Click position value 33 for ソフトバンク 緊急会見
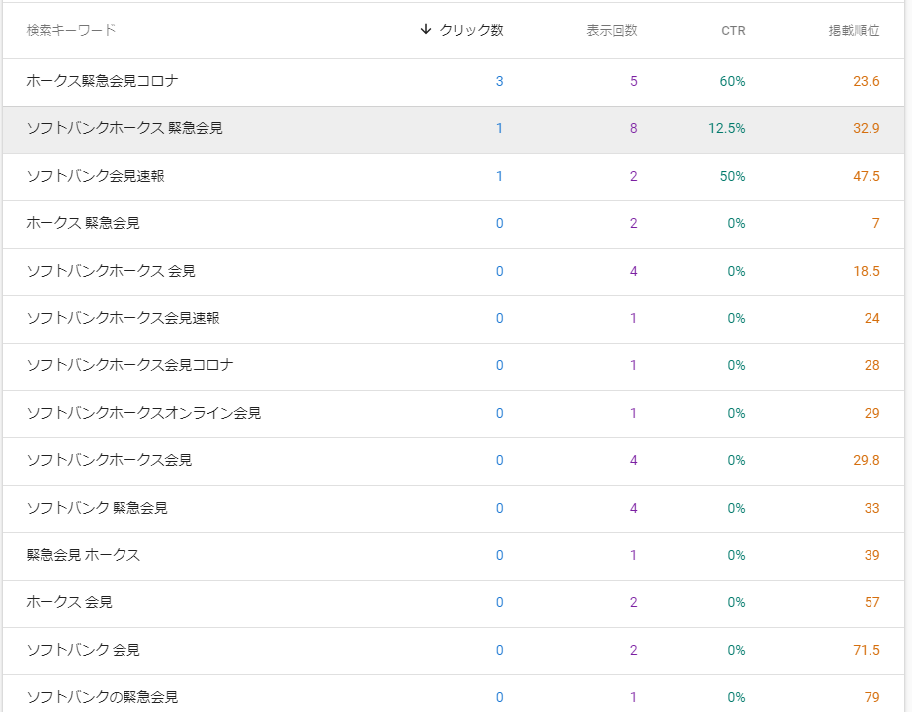Screen dimensions: 912x712 871,508
